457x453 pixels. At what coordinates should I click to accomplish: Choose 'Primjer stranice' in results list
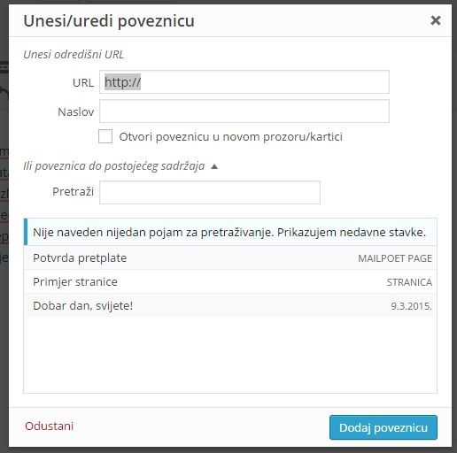pyautogui.click(x=230, y=281)
